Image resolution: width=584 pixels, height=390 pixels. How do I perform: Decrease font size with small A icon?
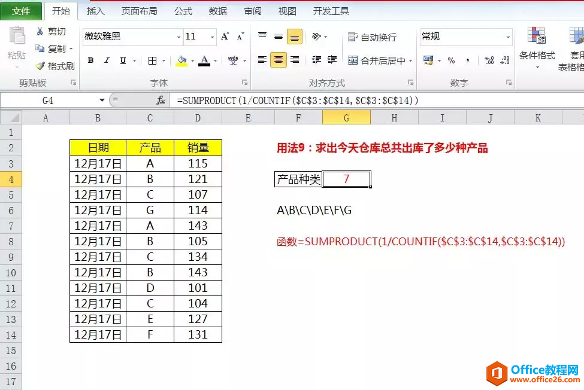(x=241, y=36)
